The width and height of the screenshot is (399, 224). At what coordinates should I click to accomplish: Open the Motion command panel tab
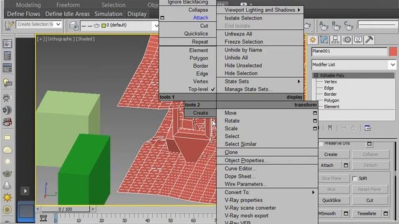pyautogui.click(x=347, y=40)
